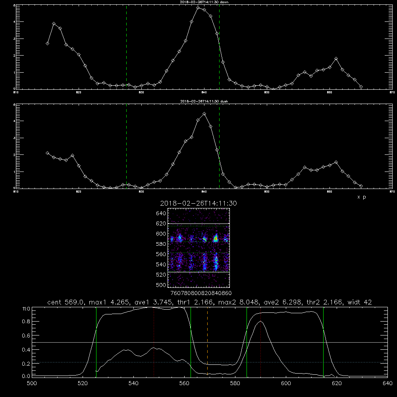397x397 pixels.
Task: Select the "max1 4.265" value in stats line
Action: 110,302
